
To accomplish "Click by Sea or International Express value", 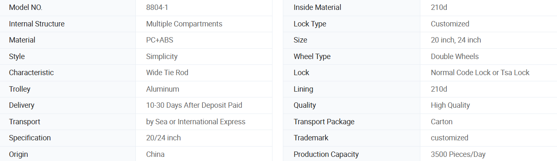I will [x=196, y=122].
